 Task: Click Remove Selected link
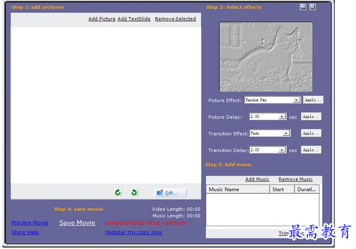[x=175, y=19]
